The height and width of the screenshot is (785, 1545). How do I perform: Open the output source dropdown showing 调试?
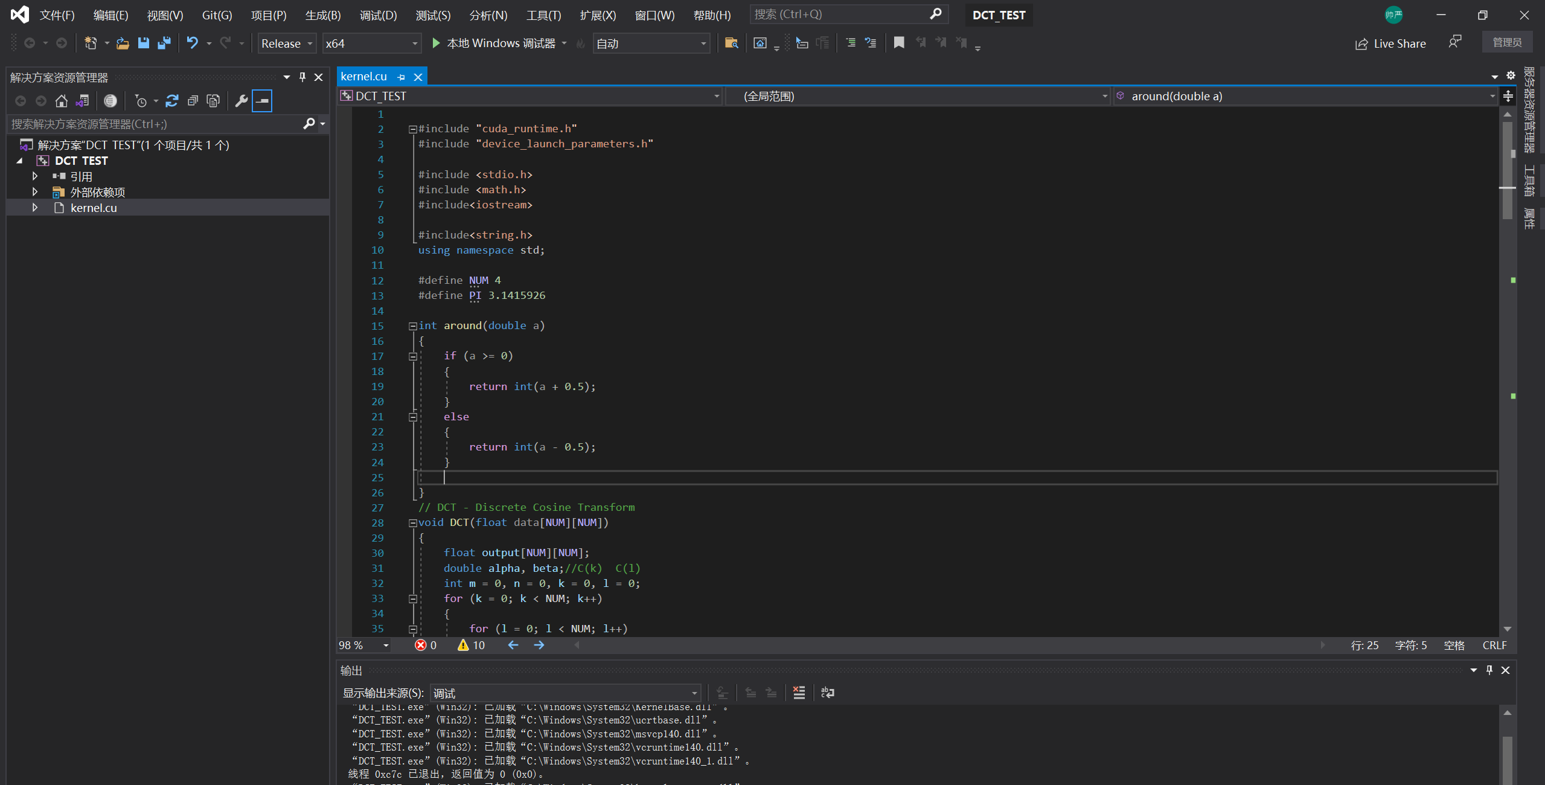click(x=565, y=693)
